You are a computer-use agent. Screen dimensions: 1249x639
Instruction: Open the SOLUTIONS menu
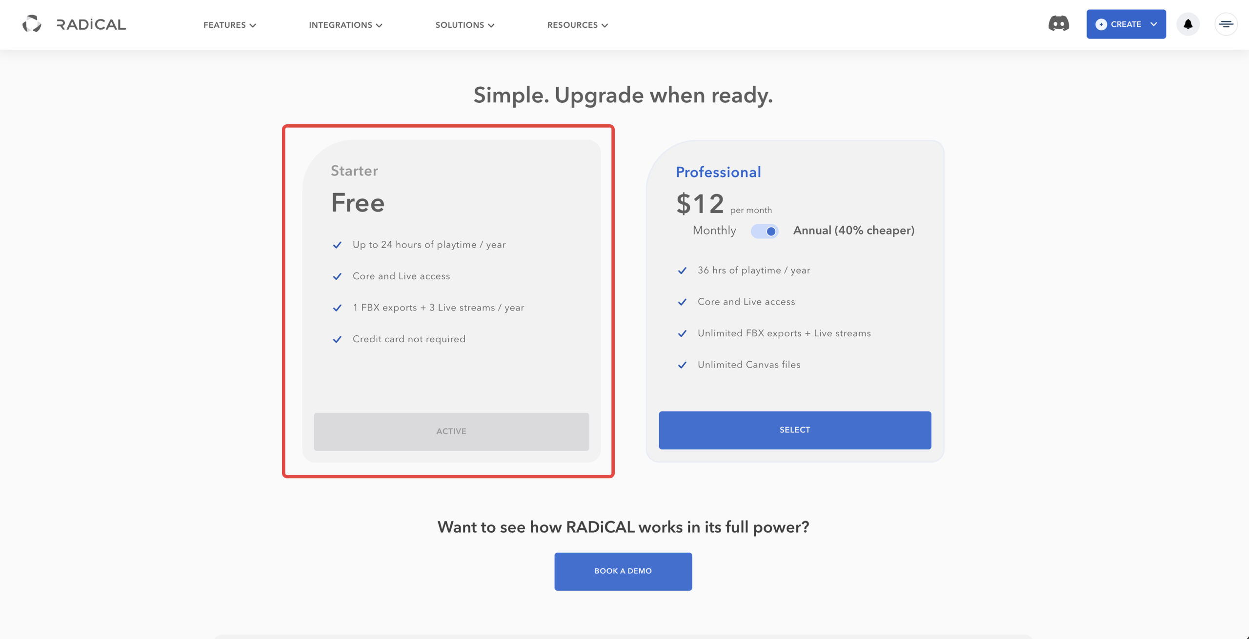click(464, 25)
